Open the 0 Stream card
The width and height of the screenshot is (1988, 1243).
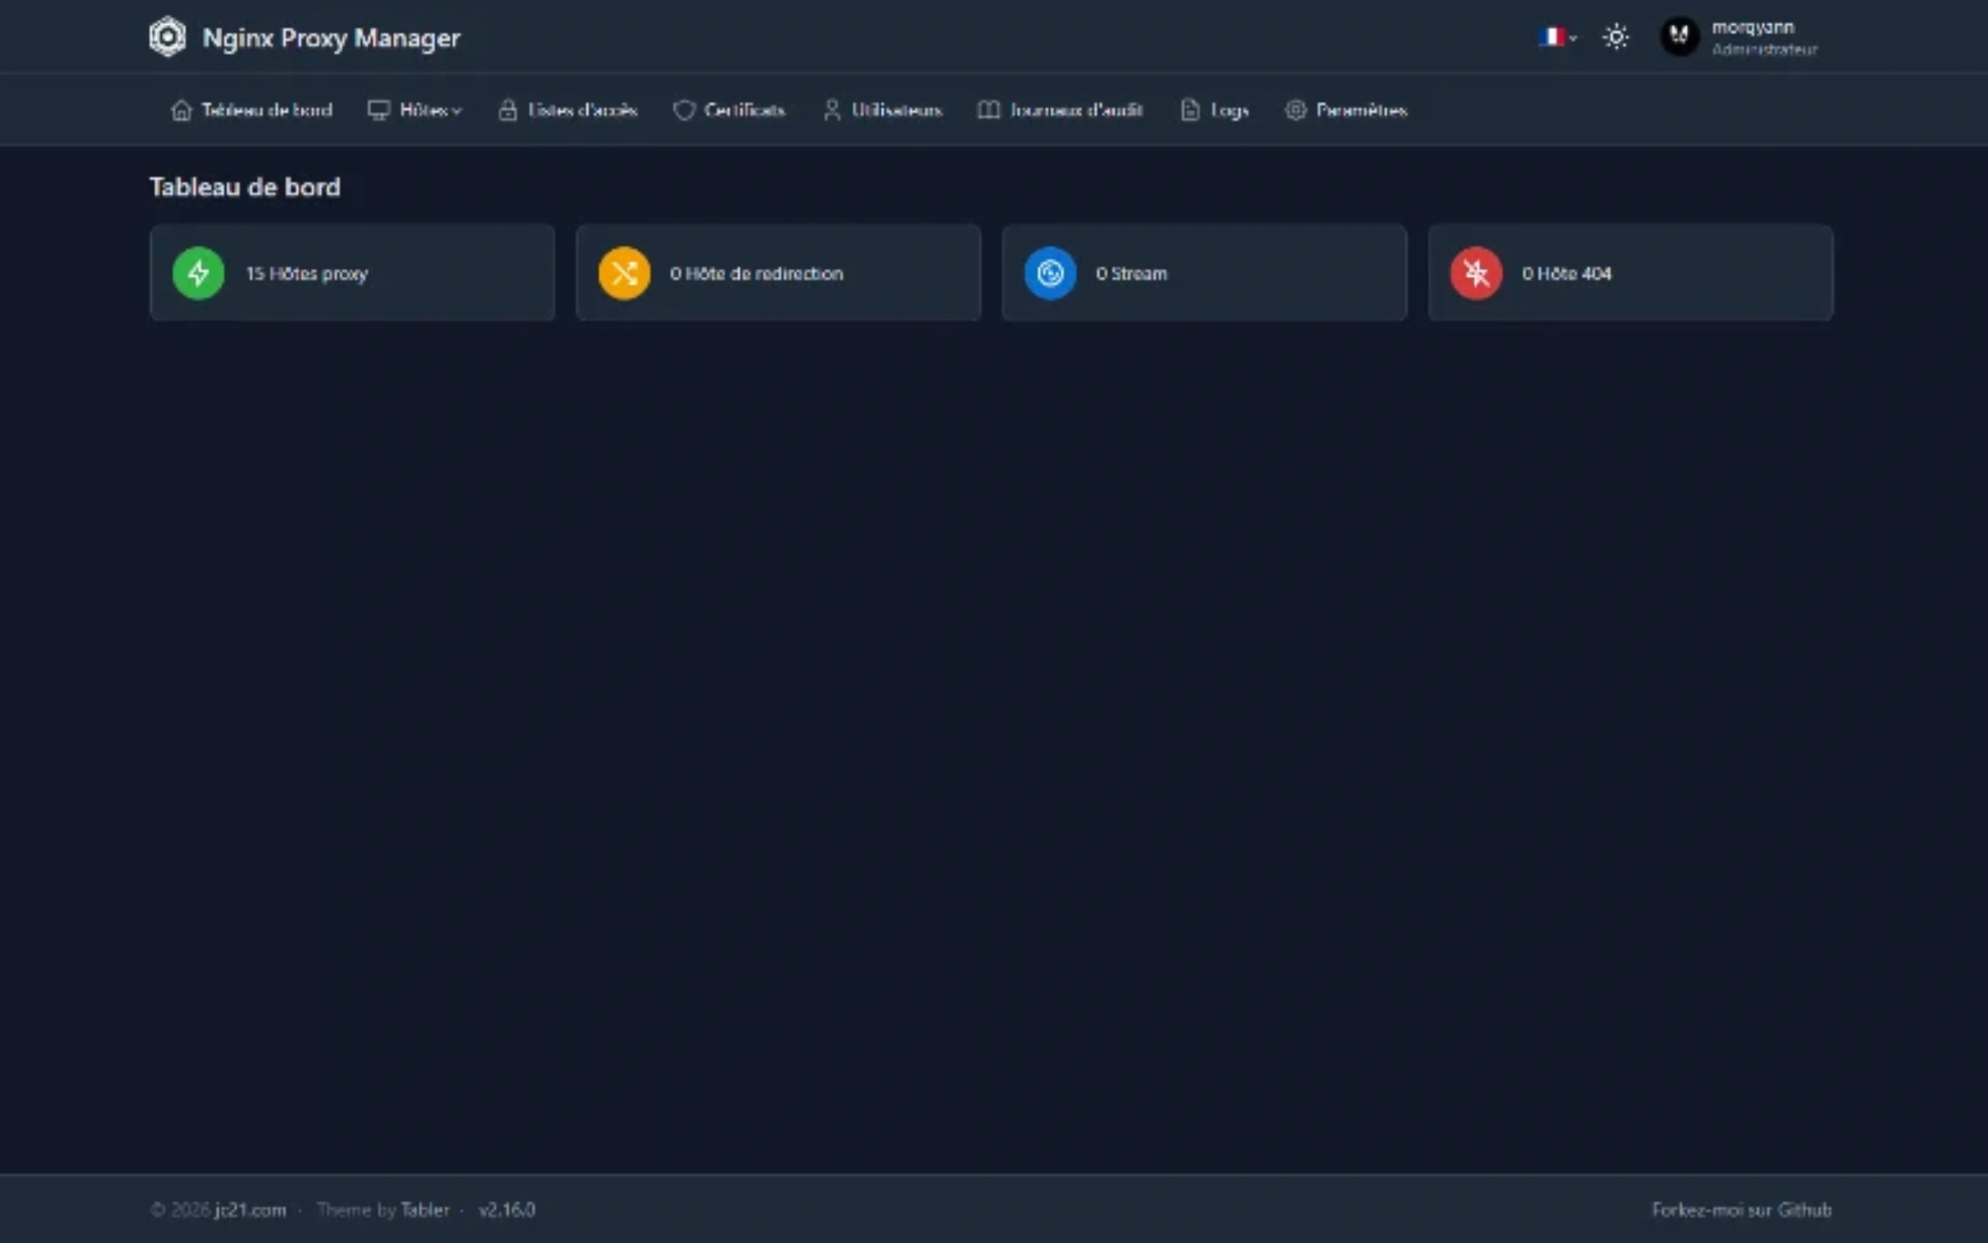click(1204, 273)
